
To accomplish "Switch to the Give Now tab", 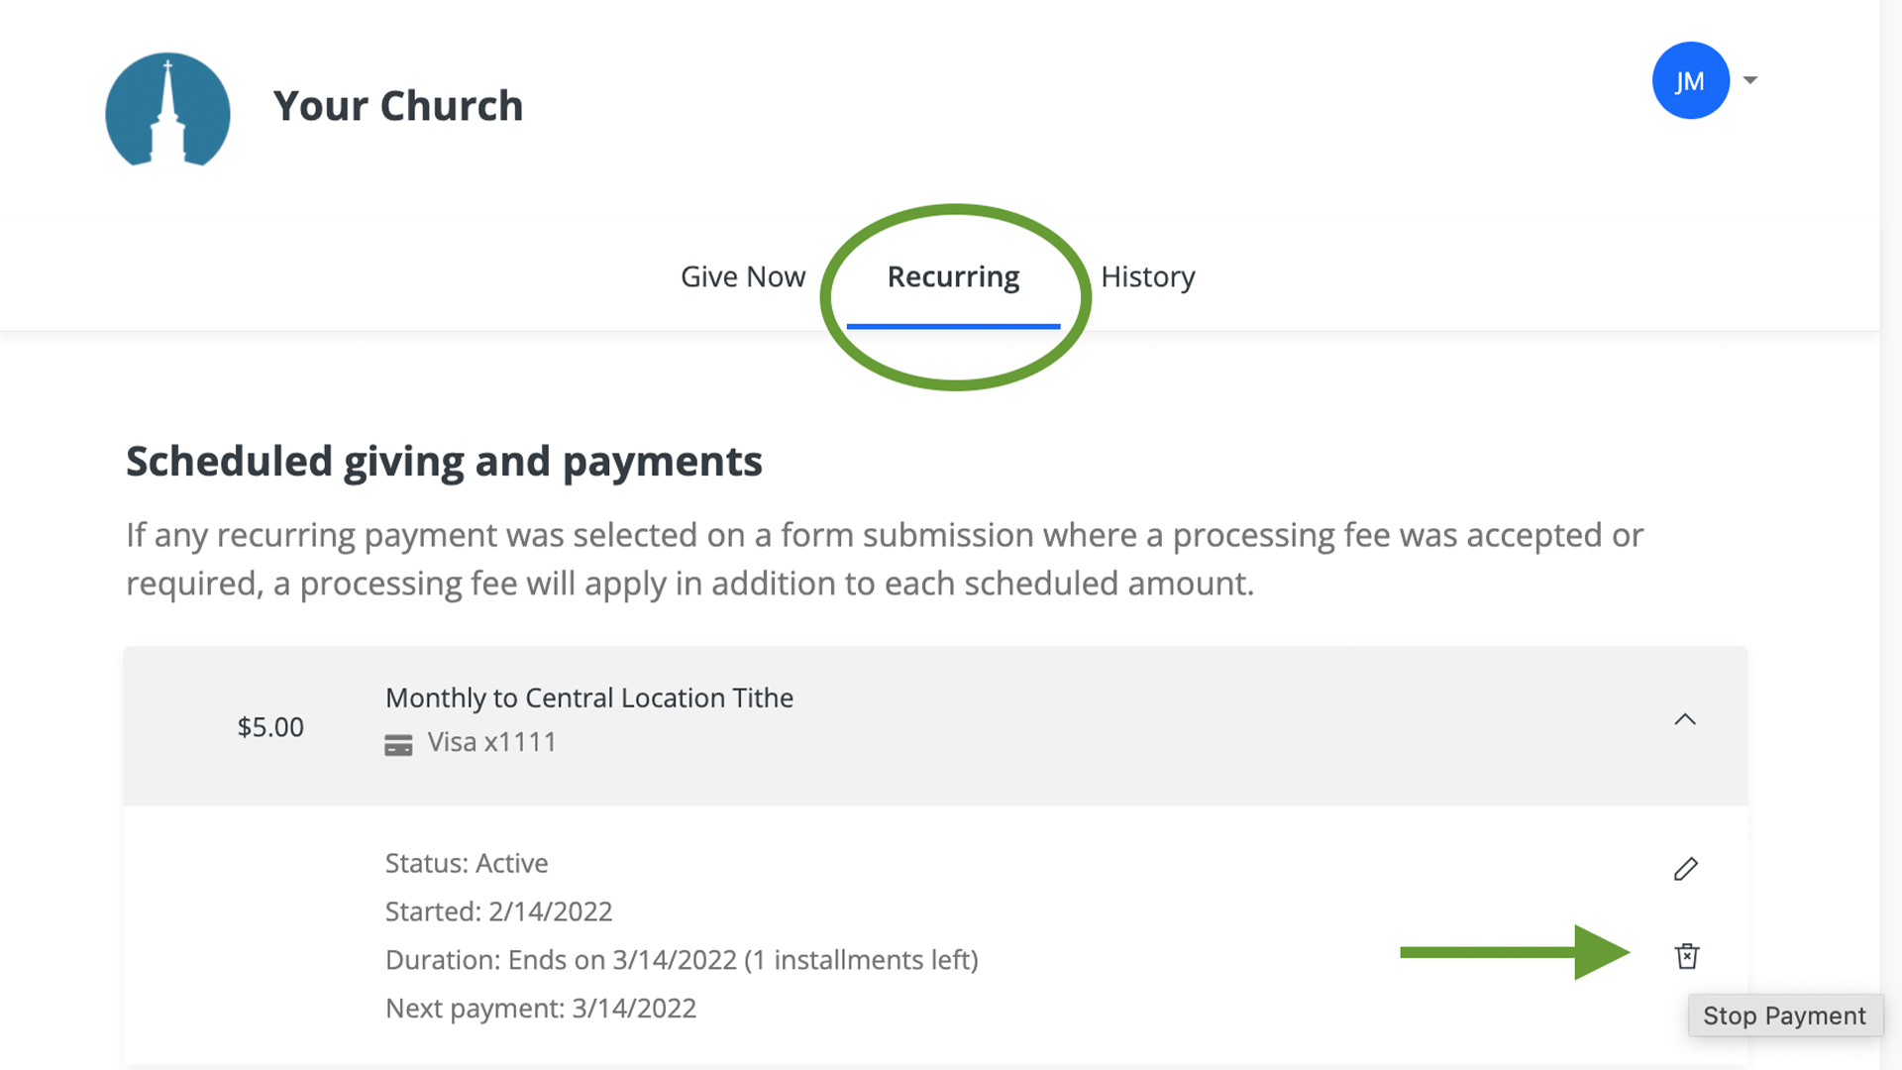I will click(742, 276).
